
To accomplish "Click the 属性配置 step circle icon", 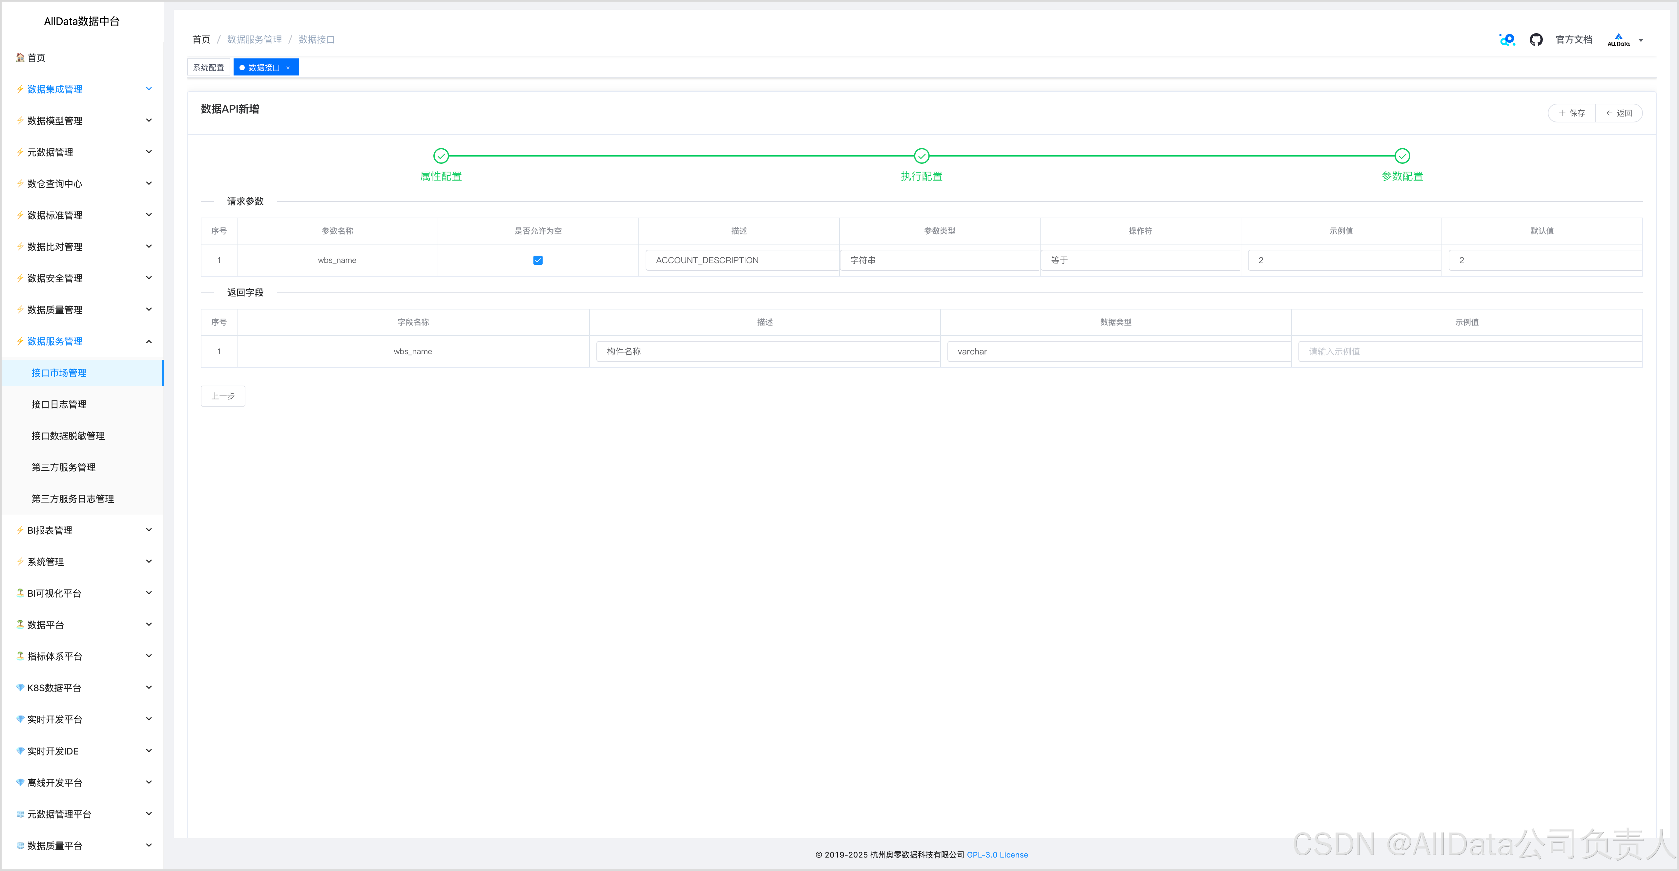I will click(441, 156).
